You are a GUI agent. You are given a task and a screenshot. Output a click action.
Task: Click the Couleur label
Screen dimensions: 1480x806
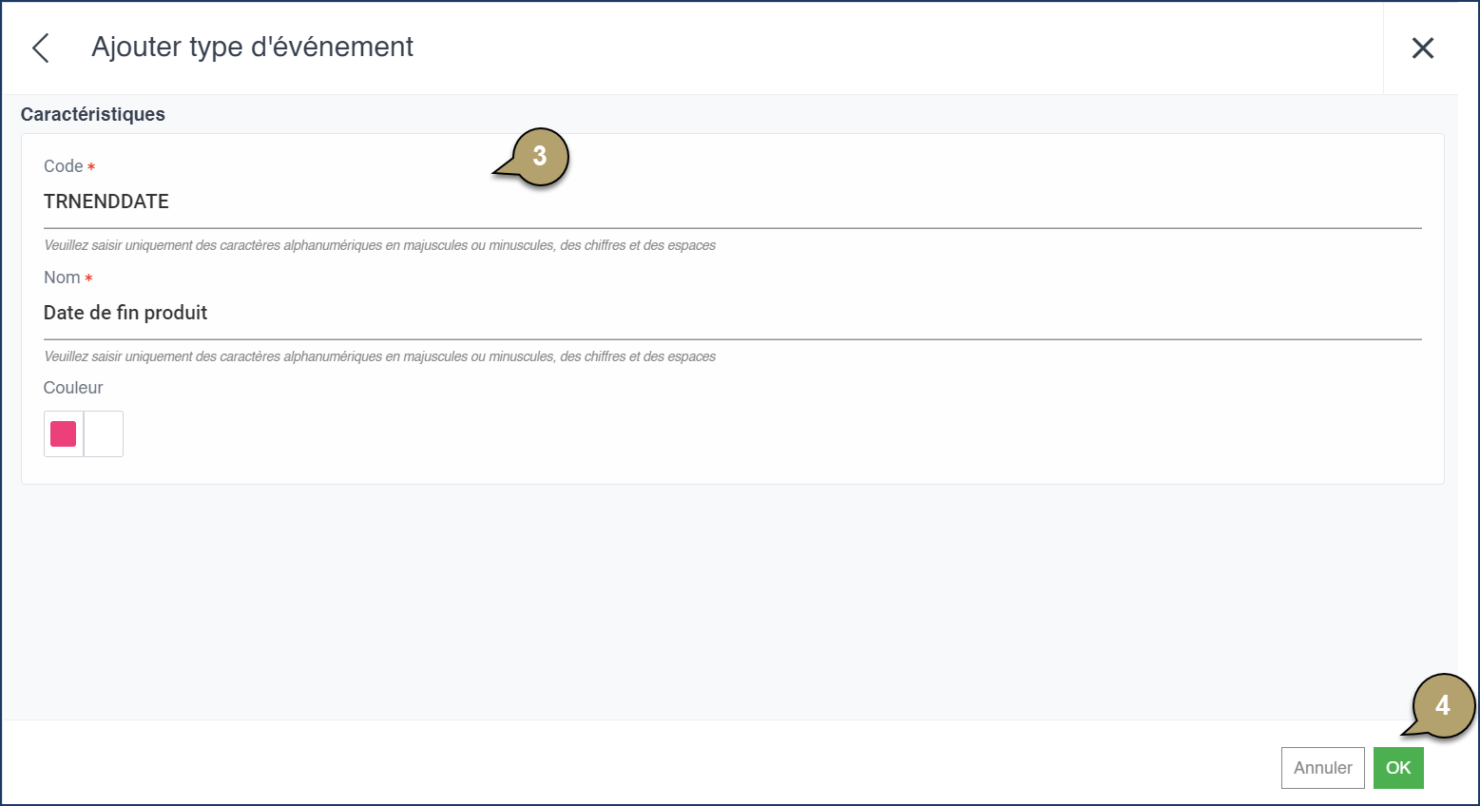(72, 387)
